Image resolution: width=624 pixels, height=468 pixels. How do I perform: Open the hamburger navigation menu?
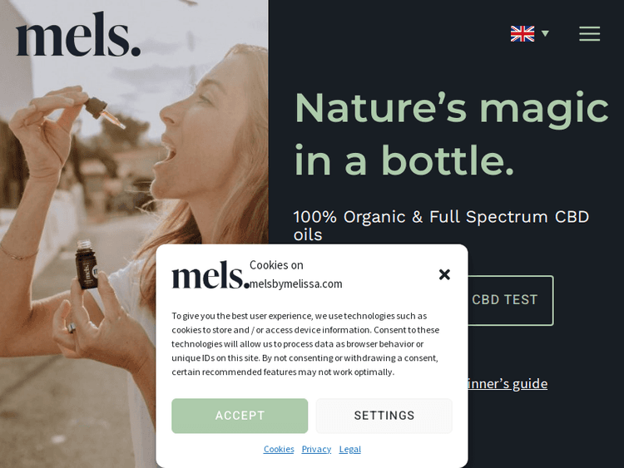(589, 34)
